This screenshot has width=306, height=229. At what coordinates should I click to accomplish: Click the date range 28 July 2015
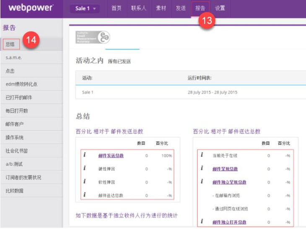point(213,93)
